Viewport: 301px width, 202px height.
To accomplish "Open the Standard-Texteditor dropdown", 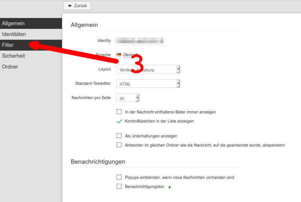I will point(148,84).
